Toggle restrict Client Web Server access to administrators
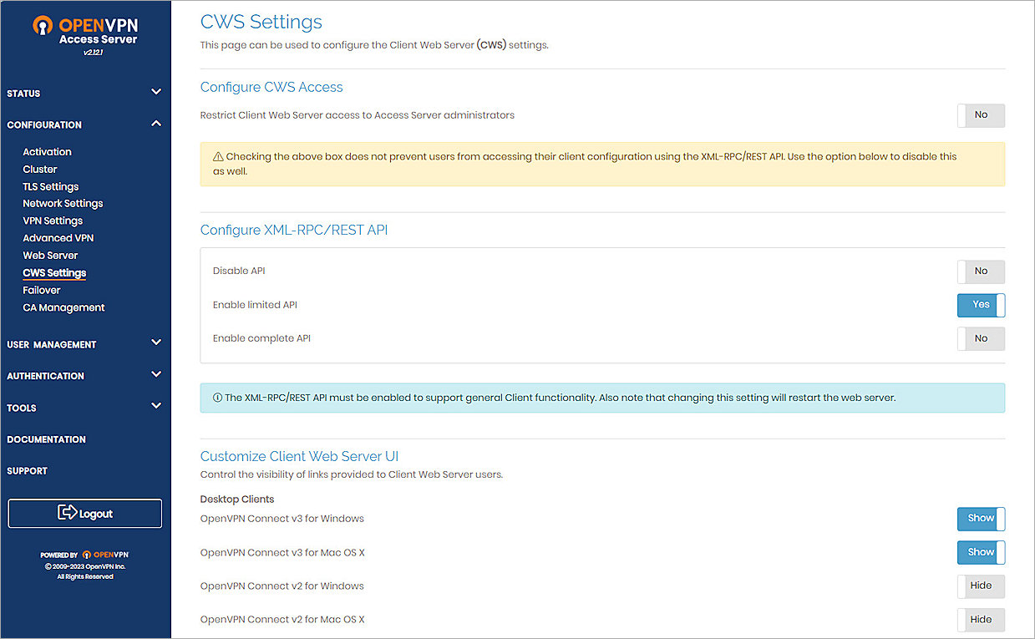This screenshot has height=639, width=1035. (981, 115)
